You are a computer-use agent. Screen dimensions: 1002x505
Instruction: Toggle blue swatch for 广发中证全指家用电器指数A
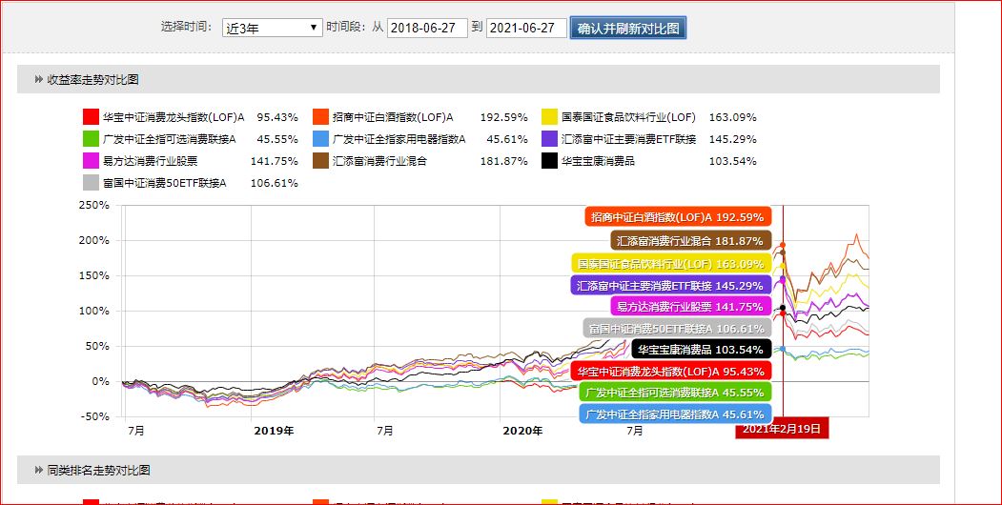pyautogui.click(x=320, y=138)
